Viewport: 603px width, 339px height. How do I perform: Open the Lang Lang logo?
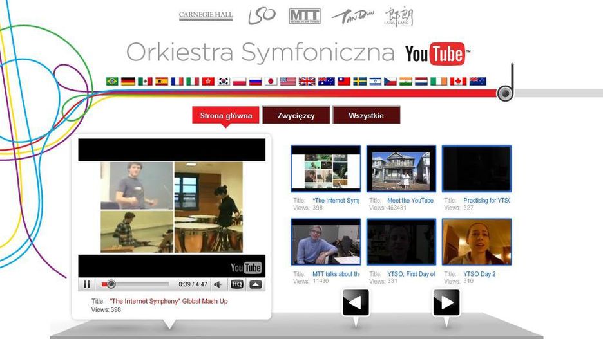click(x=399, y=17)
